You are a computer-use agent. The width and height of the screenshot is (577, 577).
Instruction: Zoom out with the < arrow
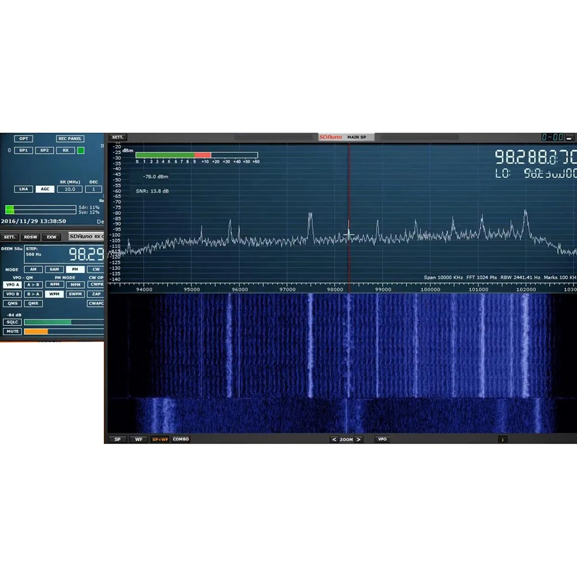(x=334, y=439)
